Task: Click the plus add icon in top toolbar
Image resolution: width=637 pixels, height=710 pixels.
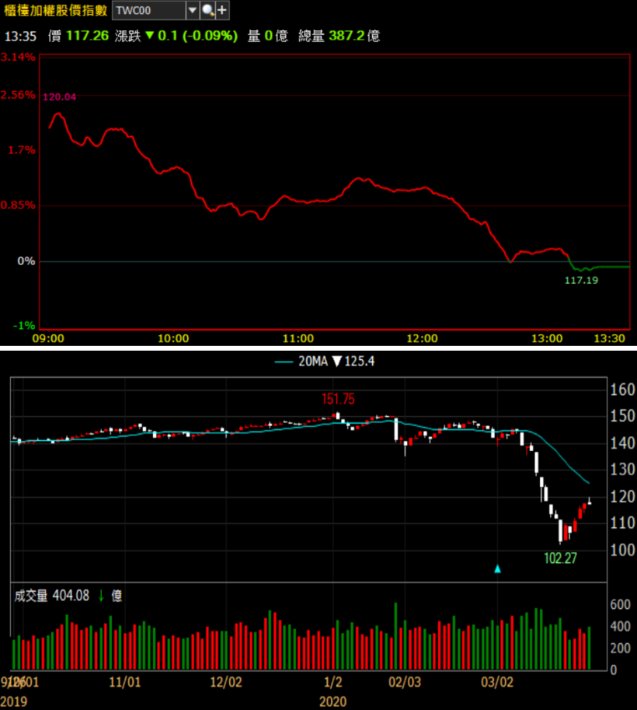Action: [222, 10]
